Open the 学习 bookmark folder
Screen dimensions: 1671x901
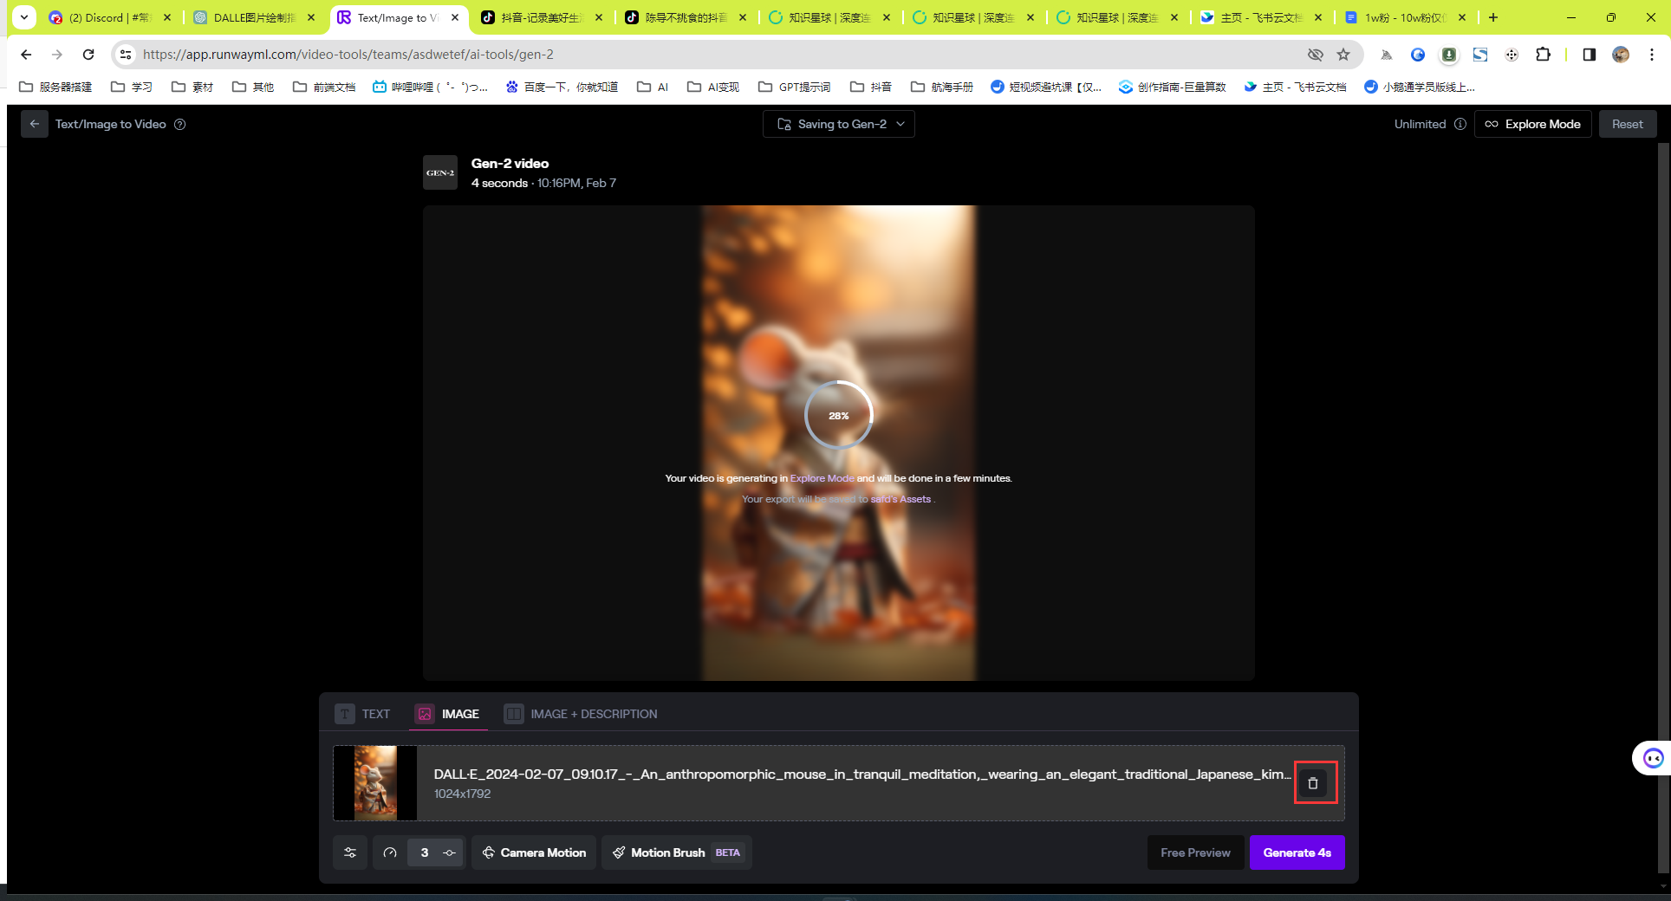(x=132, y=87)
